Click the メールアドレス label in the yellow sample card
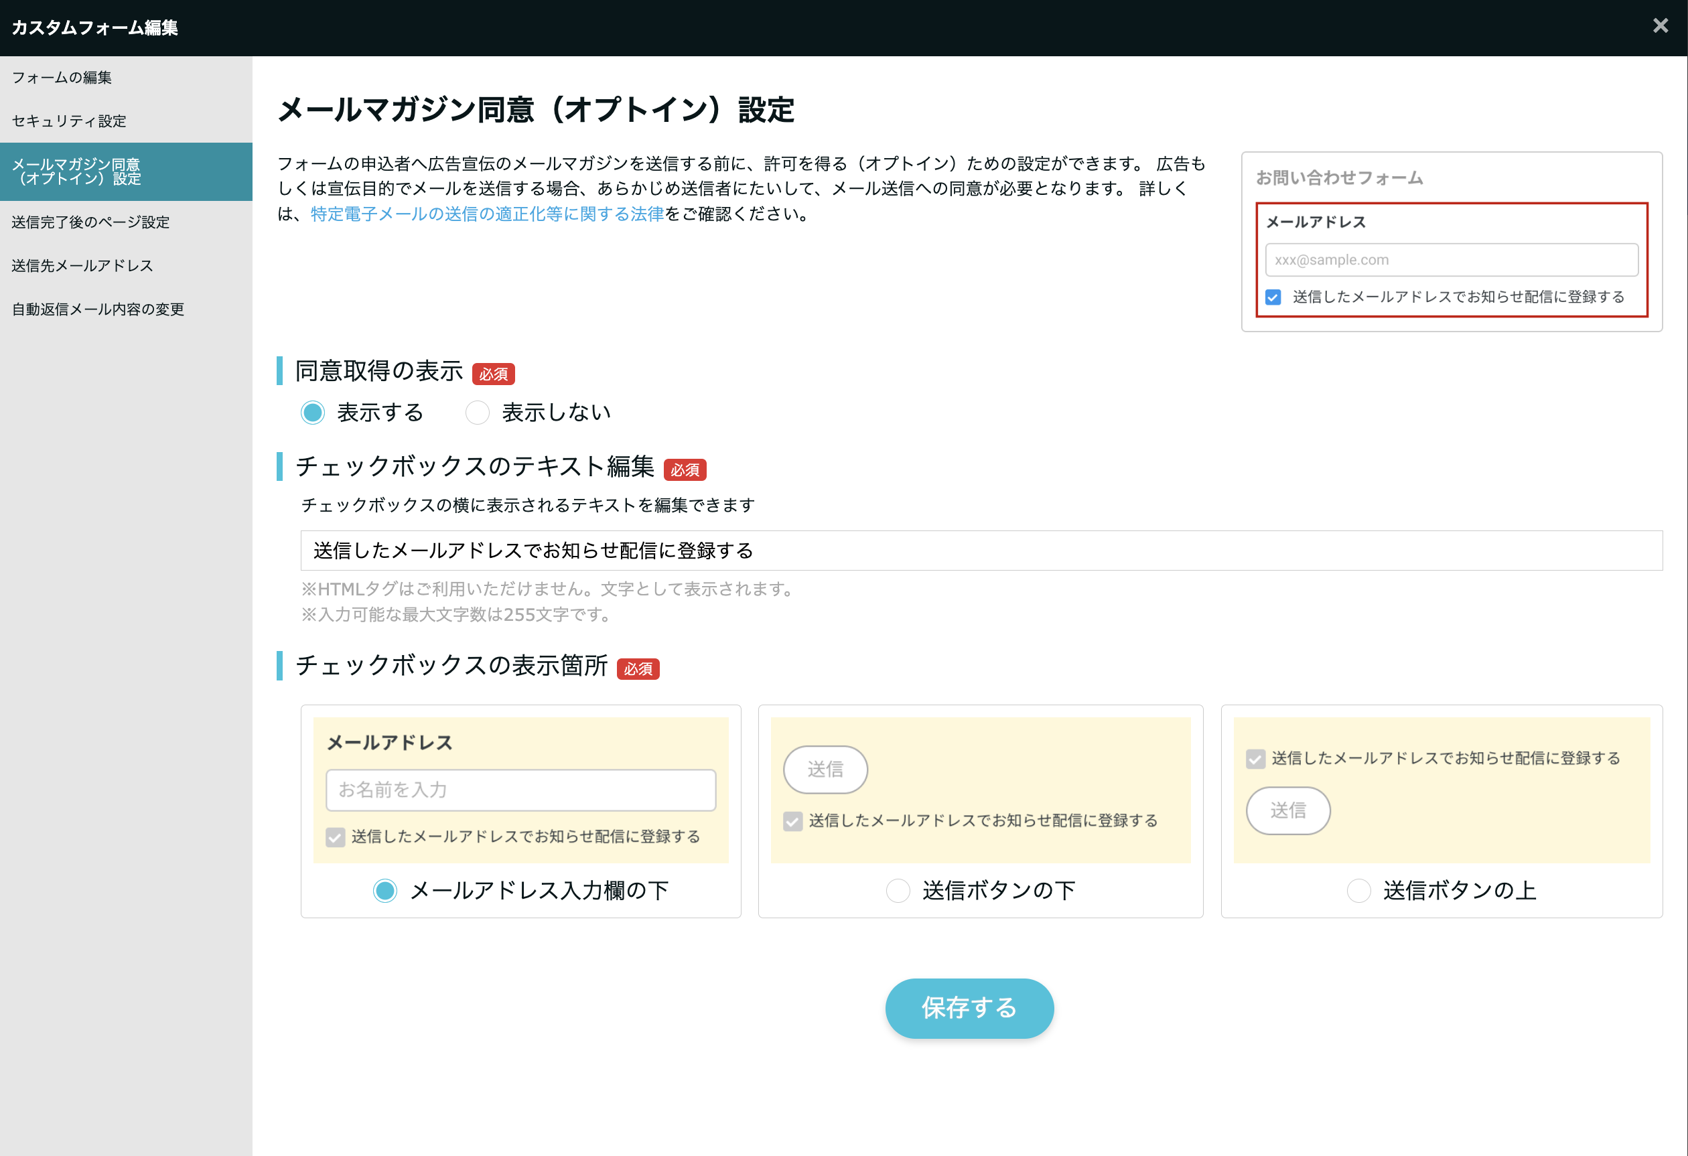The image size is (1688, 1156). (x=389, y=742)
